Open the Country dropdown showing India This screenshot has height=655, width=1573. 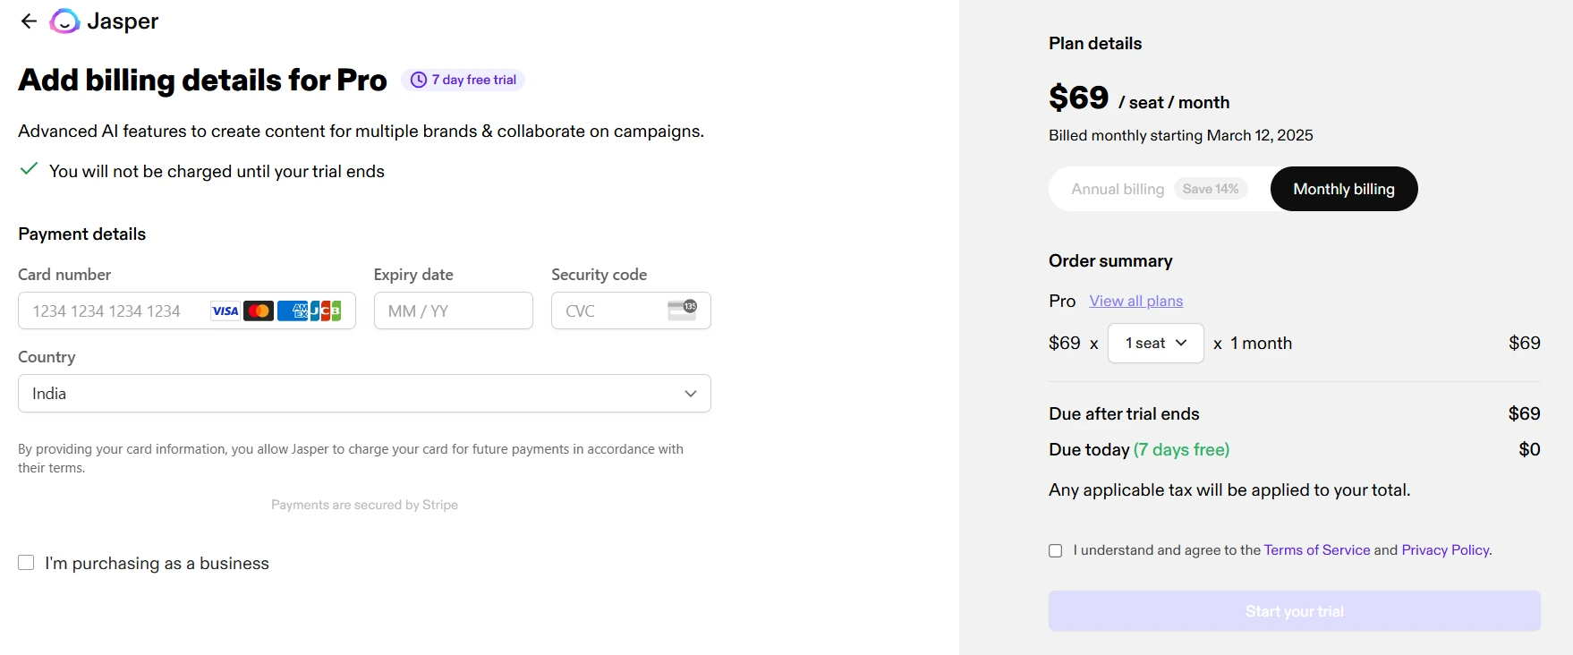[364, 393]
